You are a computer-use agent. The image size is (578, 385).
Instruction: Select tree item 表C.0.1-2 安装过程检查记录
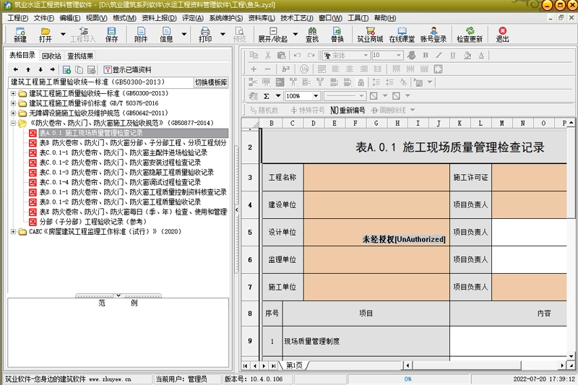pyautogui.click(x=120, y=163)
